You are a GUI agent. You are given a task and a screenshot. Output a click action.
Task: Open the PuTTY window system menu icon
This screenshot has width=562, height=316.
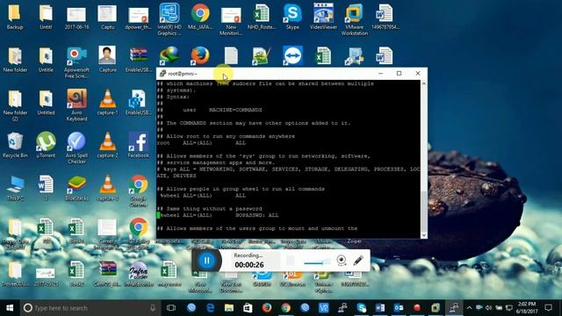coord(162,74)
